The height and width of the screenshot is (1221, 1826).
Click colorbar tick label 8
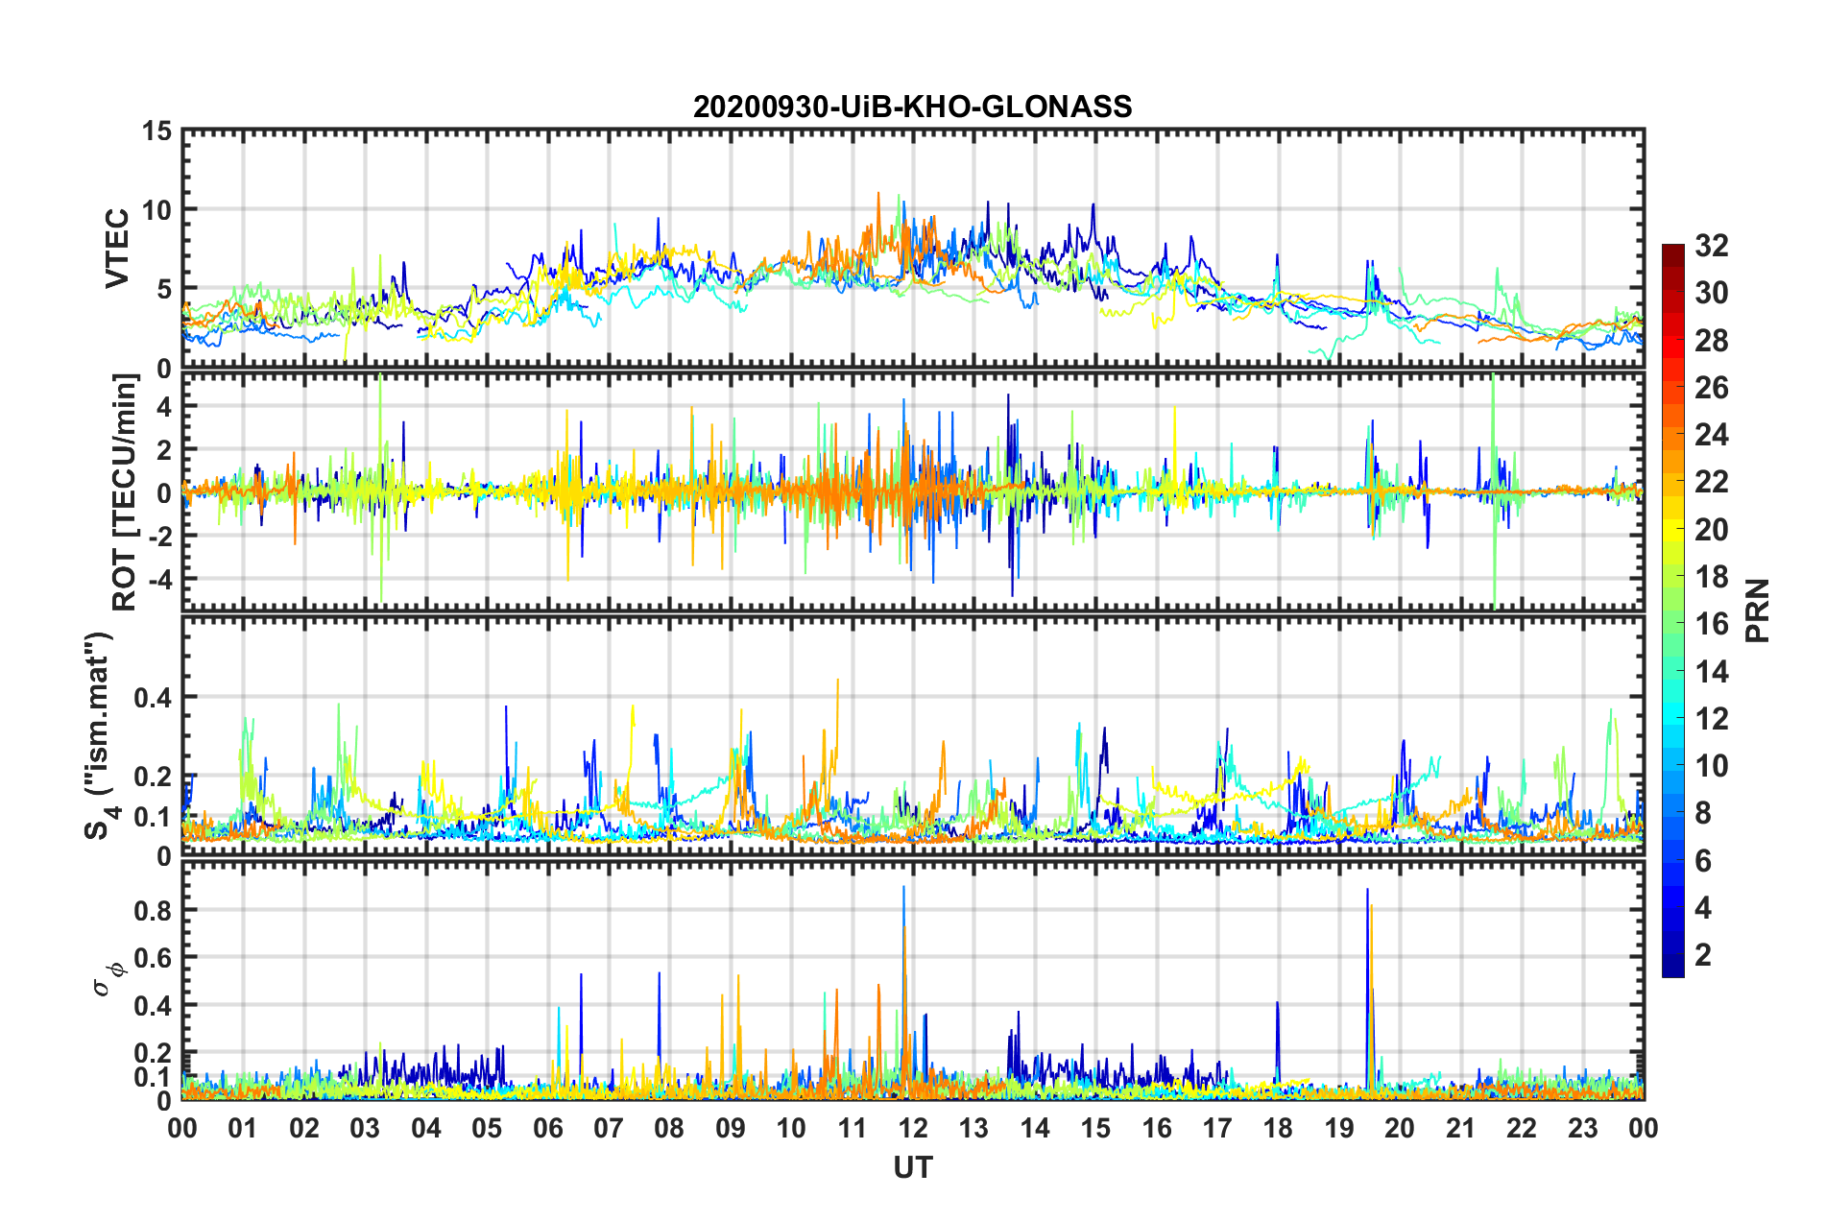[x=1703, y=813]
